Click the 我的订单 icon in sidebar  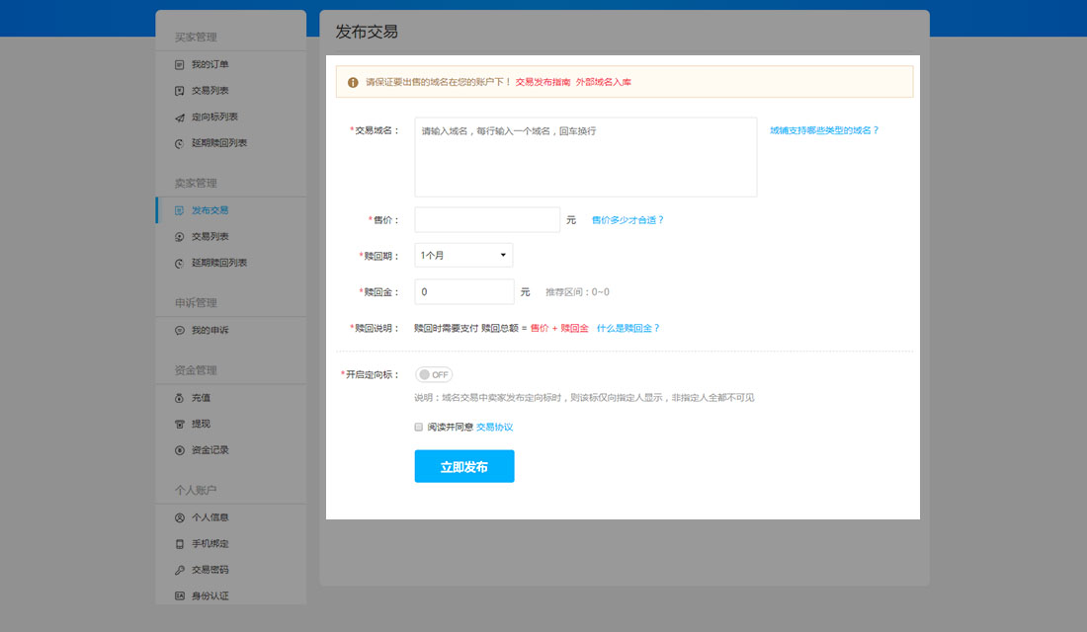180,65
